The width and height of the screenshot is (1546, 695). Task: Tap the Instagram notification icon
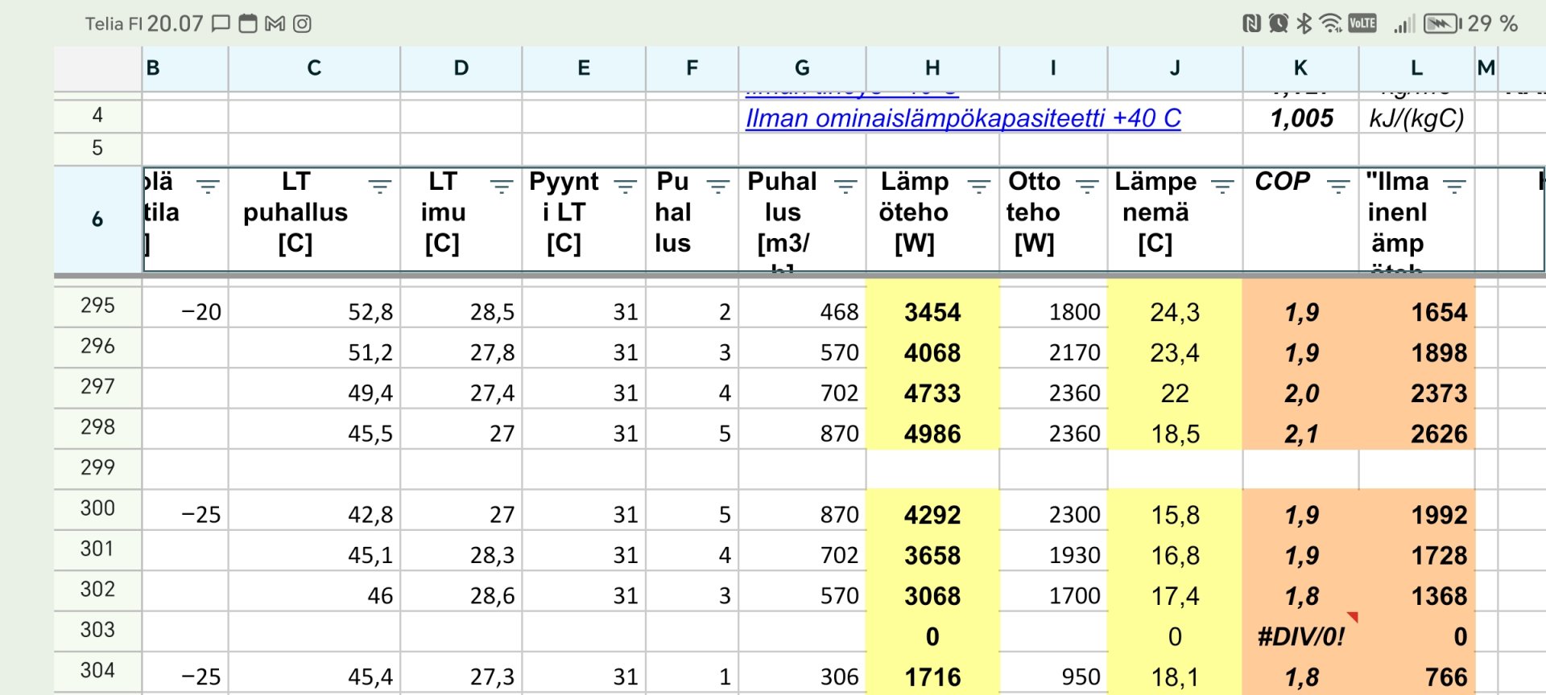[x=302, y=24]
